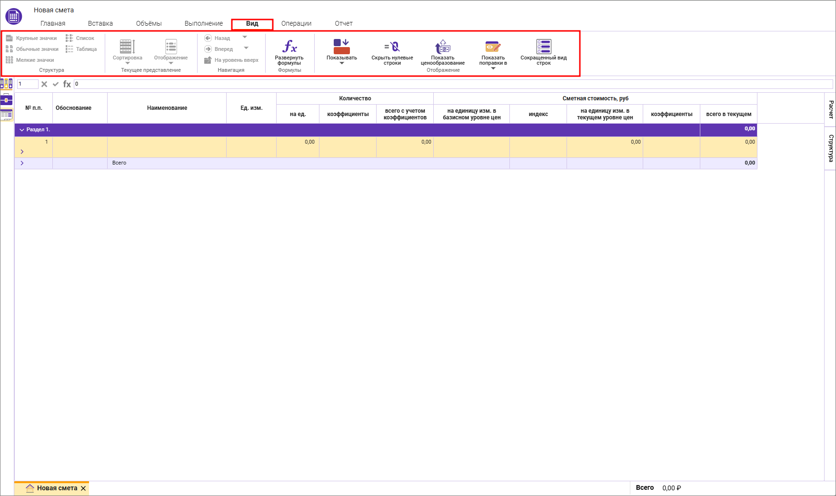Screen dimensions: 836x496
Task: Toggle Сокращенный вид строк
Action: tap(543, 47)
